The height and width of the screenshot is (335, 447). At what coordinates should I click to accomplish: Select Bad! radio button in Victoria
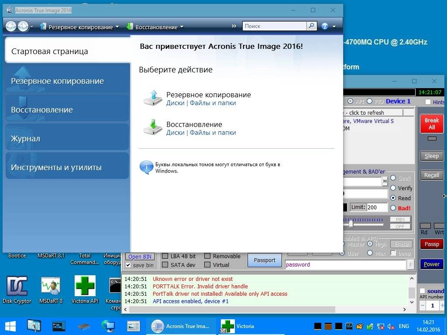point(393,208)
